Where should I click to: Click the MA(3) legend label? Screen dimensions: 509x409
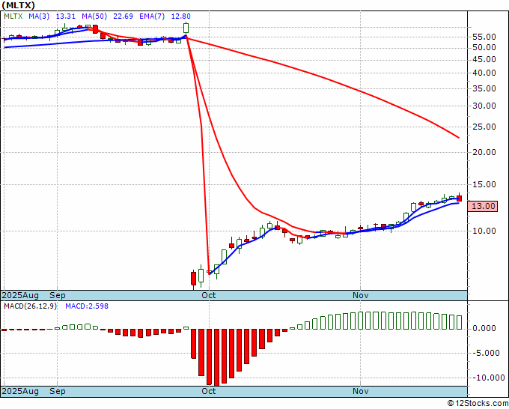[39, 16]
